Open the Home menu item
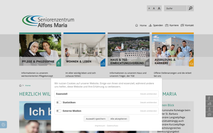 point(143,26)
